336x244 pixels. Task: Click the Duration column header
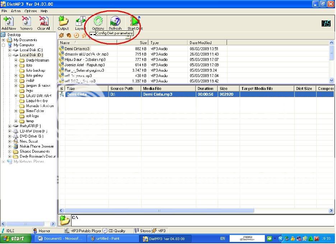click(206, 88)
